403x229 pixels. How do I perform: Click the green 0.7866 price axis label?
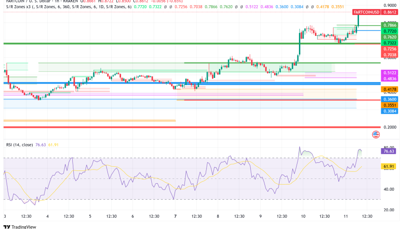tap(390, 25)
